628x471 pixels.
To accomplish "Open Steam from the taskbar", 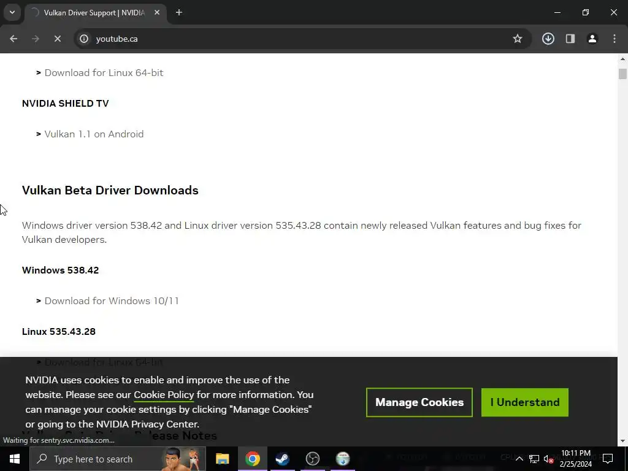I will 282,459.
